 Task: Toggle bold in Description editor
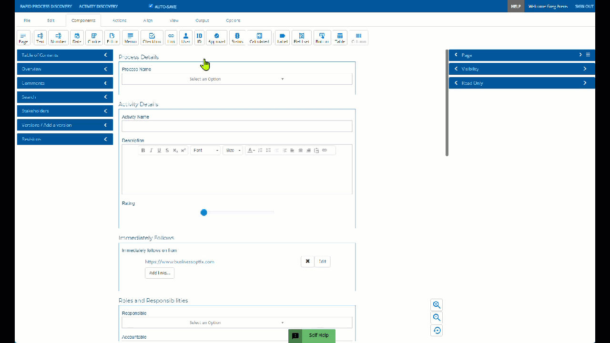coord(143,151)
